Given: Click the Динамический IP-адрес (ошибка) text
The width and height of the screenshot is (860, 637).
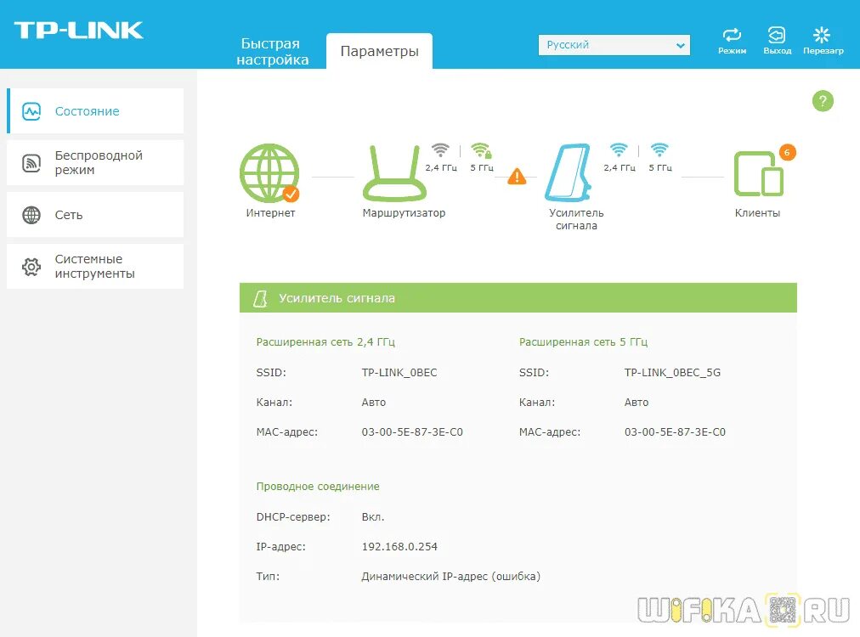Looking at the screenshot, I should [451, 576].
